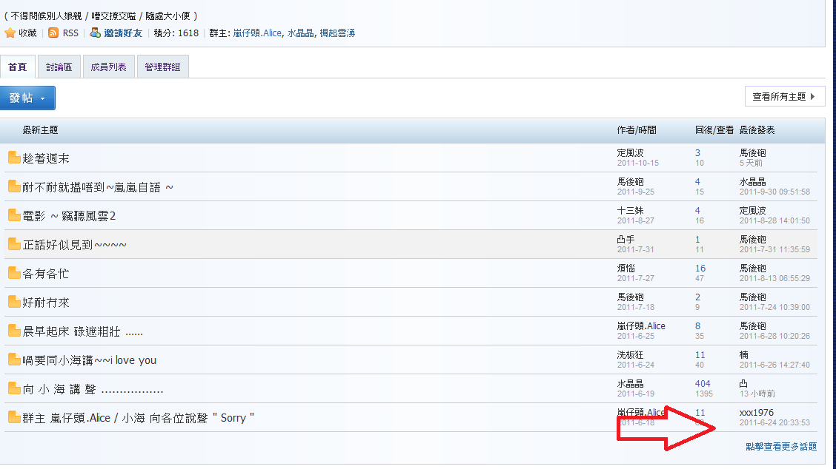The height and width of the screenshot is (469, 836).
Task: Expand 查看所有主題 view all topics button
Action: (x=784, y=96)
